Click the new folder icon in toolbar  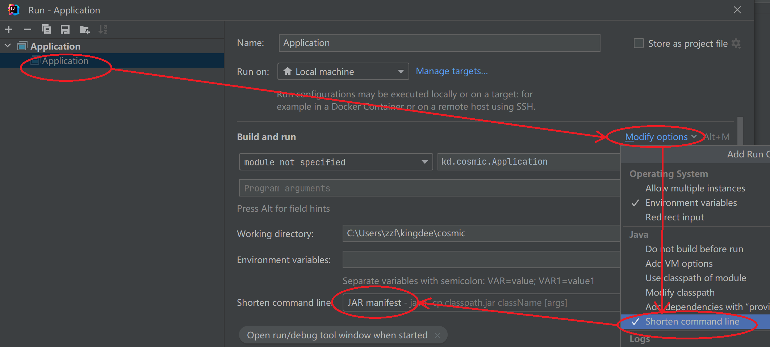[84, 29]
